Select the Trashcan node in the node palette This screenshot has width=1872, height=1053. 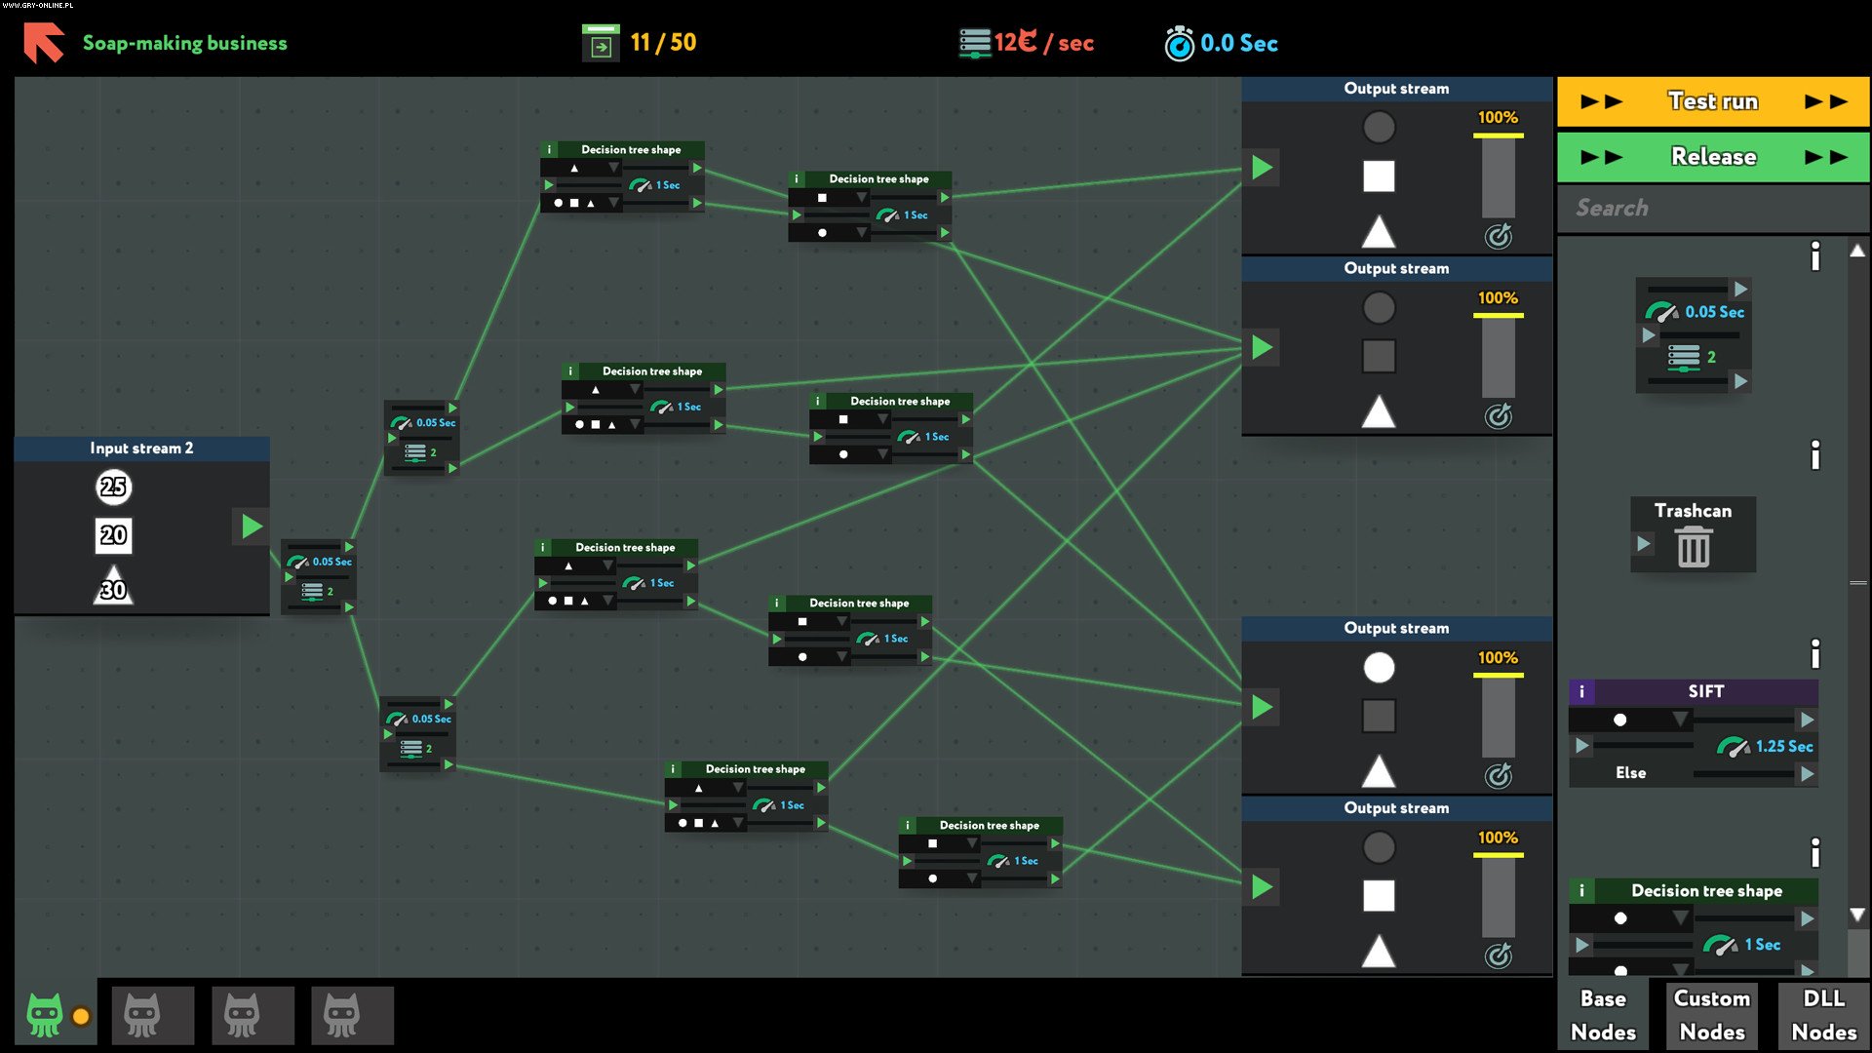pos(1693,533)
